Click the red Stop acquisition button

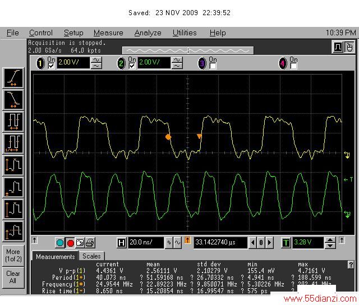[70, 243]
